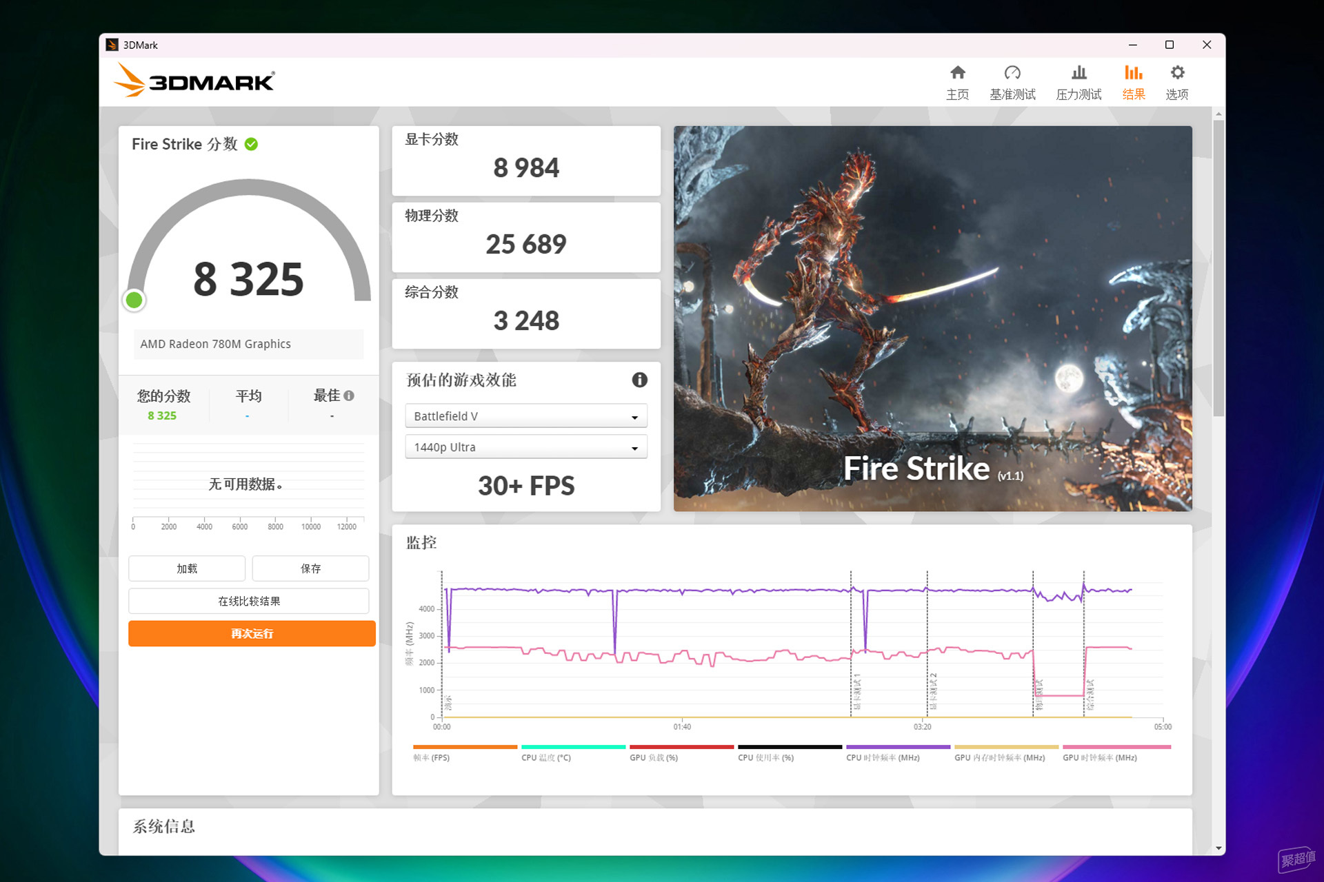Open the Options (选项) tab
The width and height of the screenshot is (1324, 882).
tap(1177, 83)
